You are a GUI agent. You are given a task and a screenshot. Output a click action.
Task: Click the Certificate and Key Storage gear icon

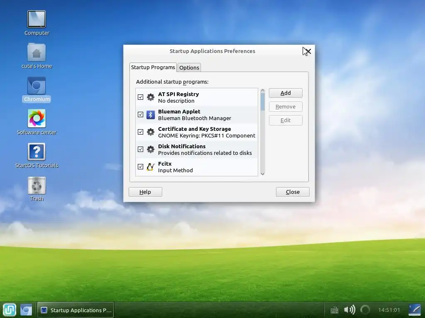[x=150, y=132]
